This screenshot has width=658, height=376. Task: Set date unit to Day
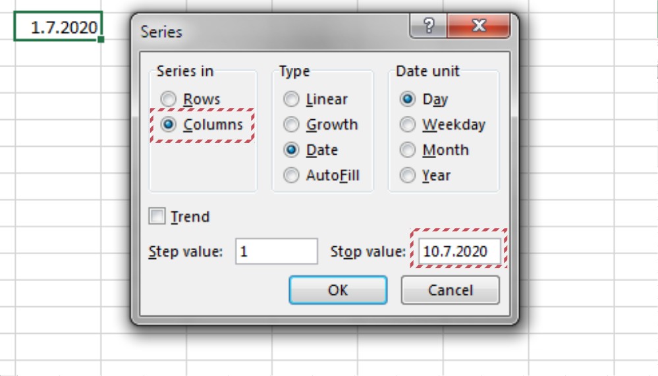point(408,99)
